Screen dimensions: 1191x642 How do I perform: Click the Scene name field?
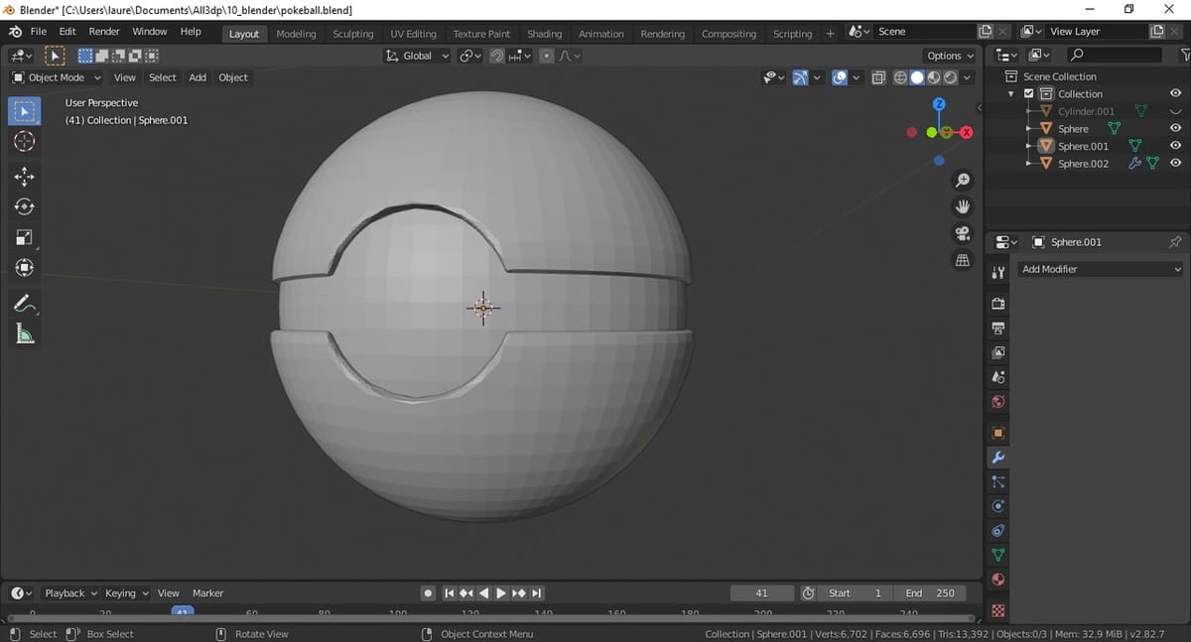coord(923,32)
